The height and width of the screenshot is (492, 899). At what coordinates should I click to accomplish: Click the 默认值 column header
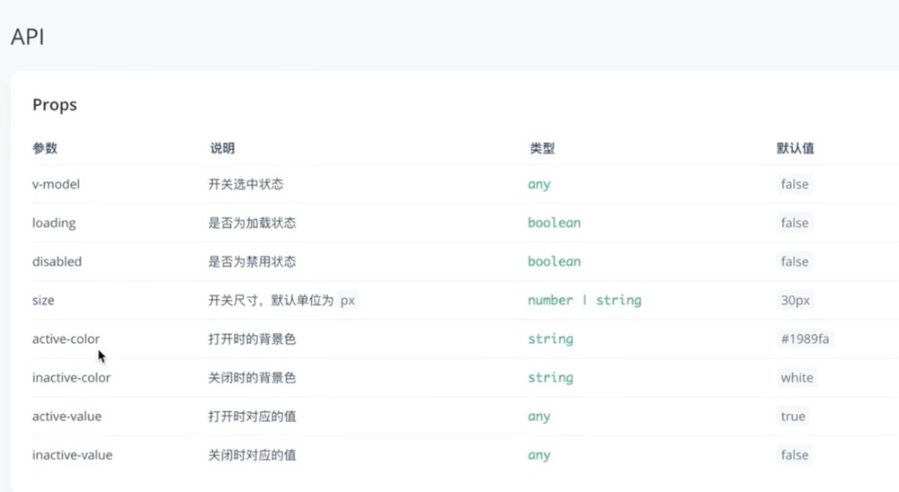click(x=796, y=148)
